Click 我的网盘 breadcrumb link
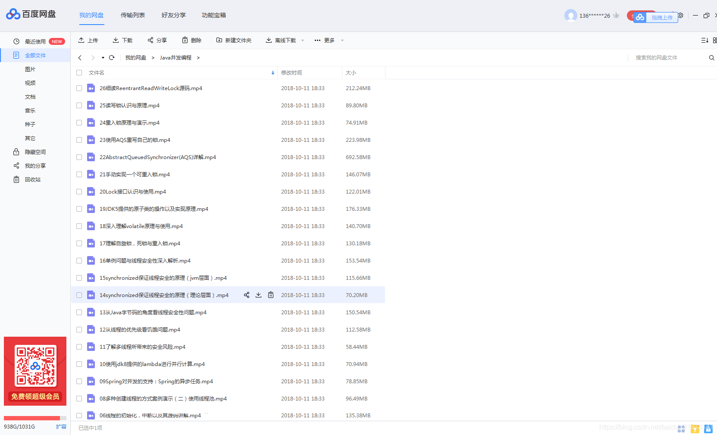The image size is (717, 435). tap(135, 58)
